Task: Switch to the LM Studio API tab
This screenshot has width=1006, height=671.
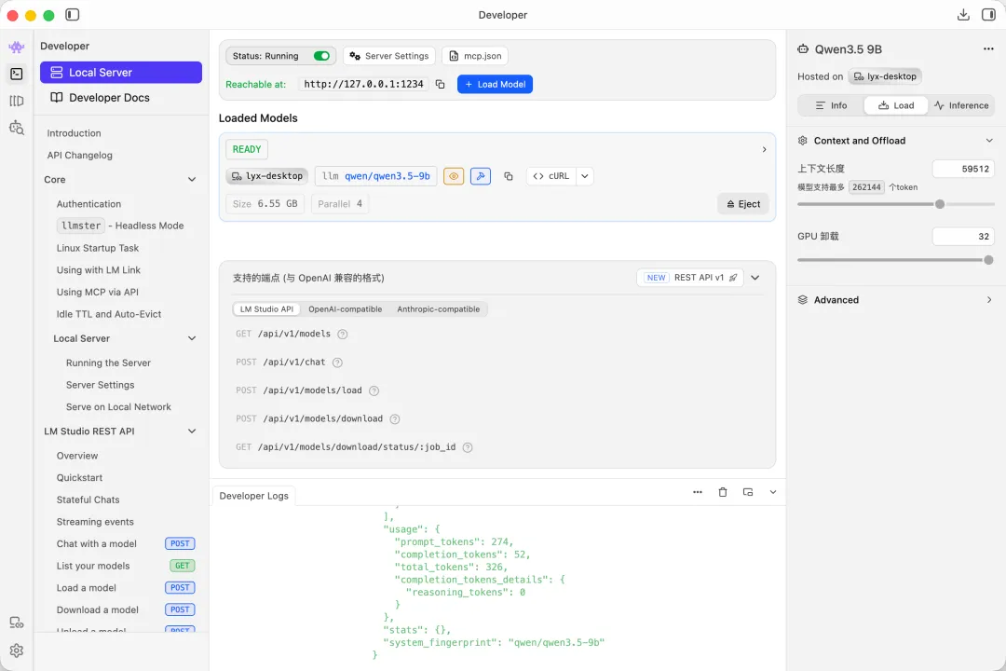Action: 266,308
